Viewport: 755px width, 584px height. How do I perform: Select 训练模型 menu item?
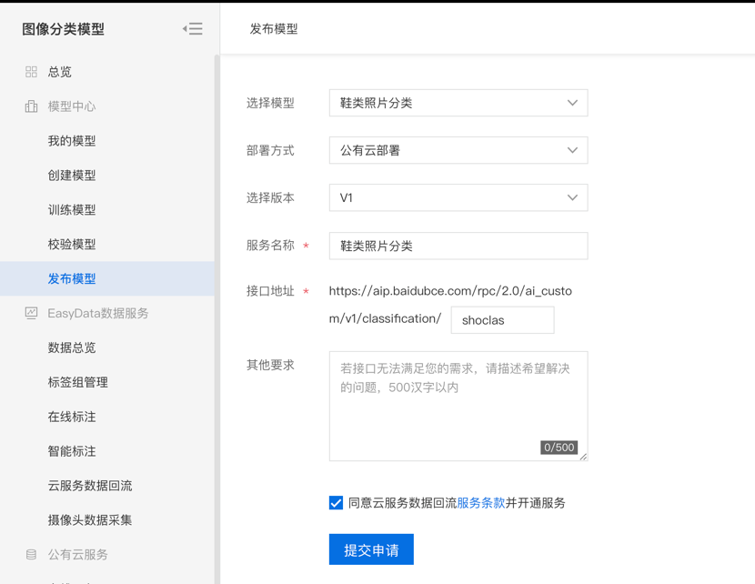72,210
